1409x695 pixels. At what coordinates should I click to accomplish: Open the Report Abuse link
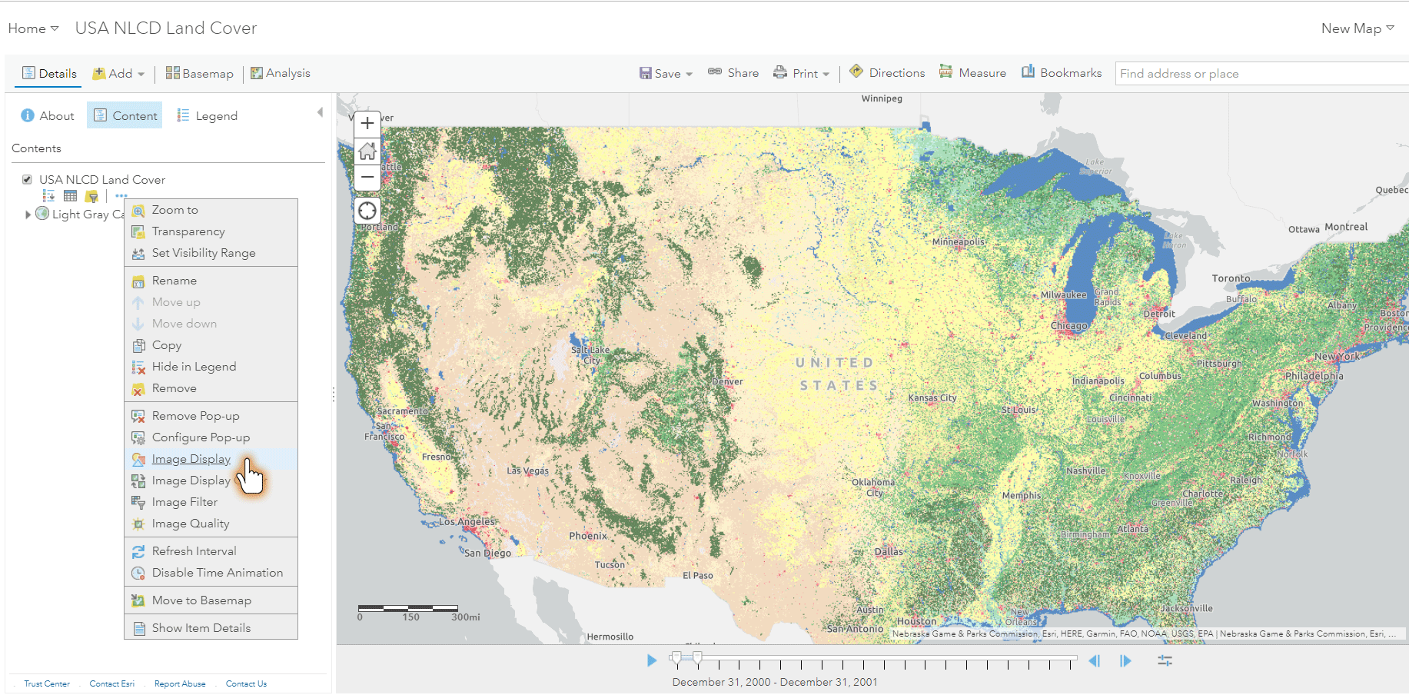pos(180,683)
